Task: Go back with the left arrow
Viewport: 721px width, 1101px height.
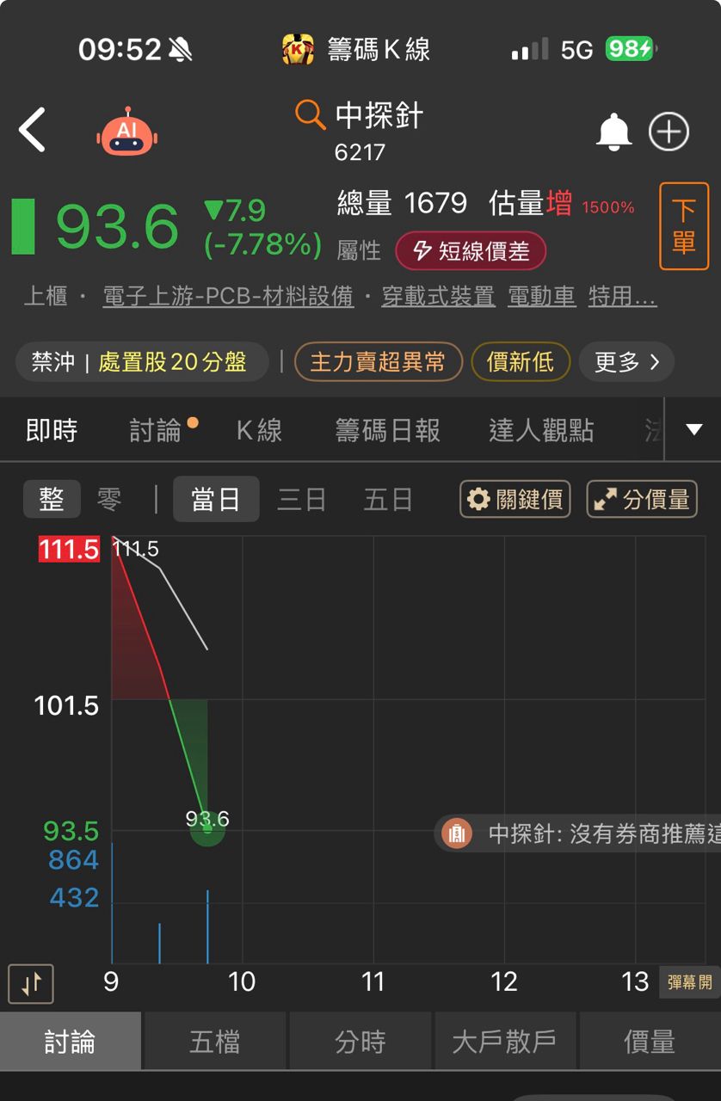Action: [x=32, y=131]
